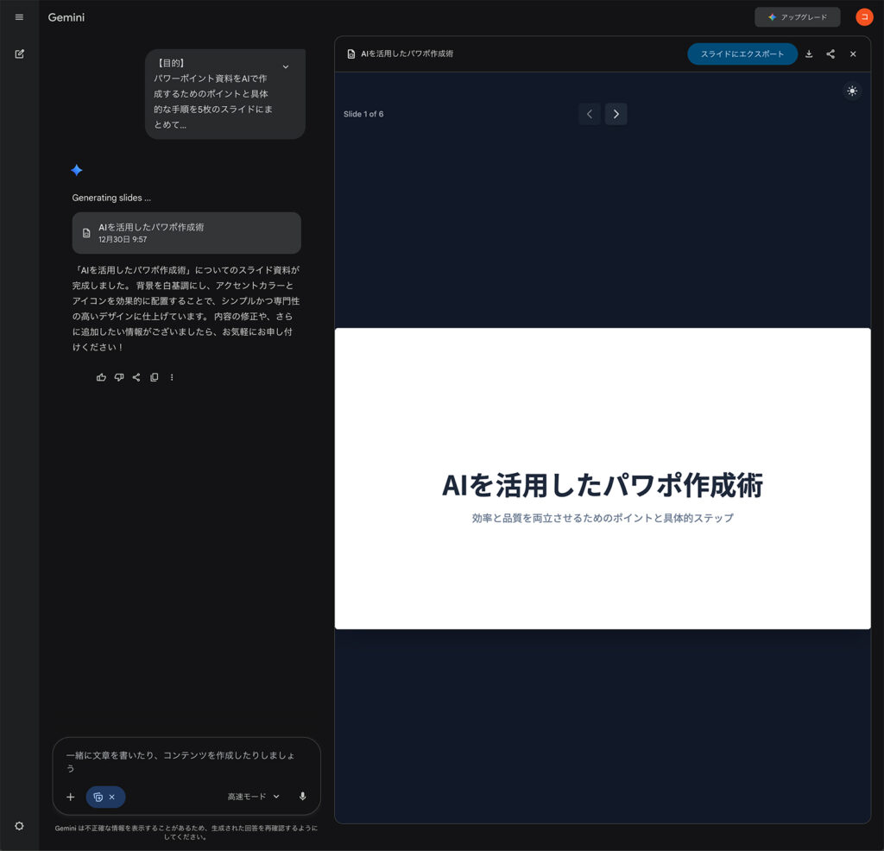
Task: Share the Gemini response
Action: click(136, 377)
